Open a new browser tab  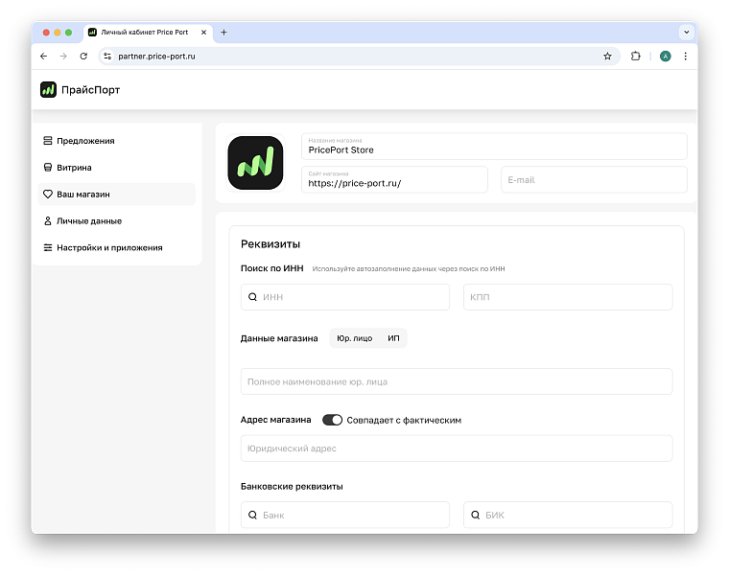point(223,32)
